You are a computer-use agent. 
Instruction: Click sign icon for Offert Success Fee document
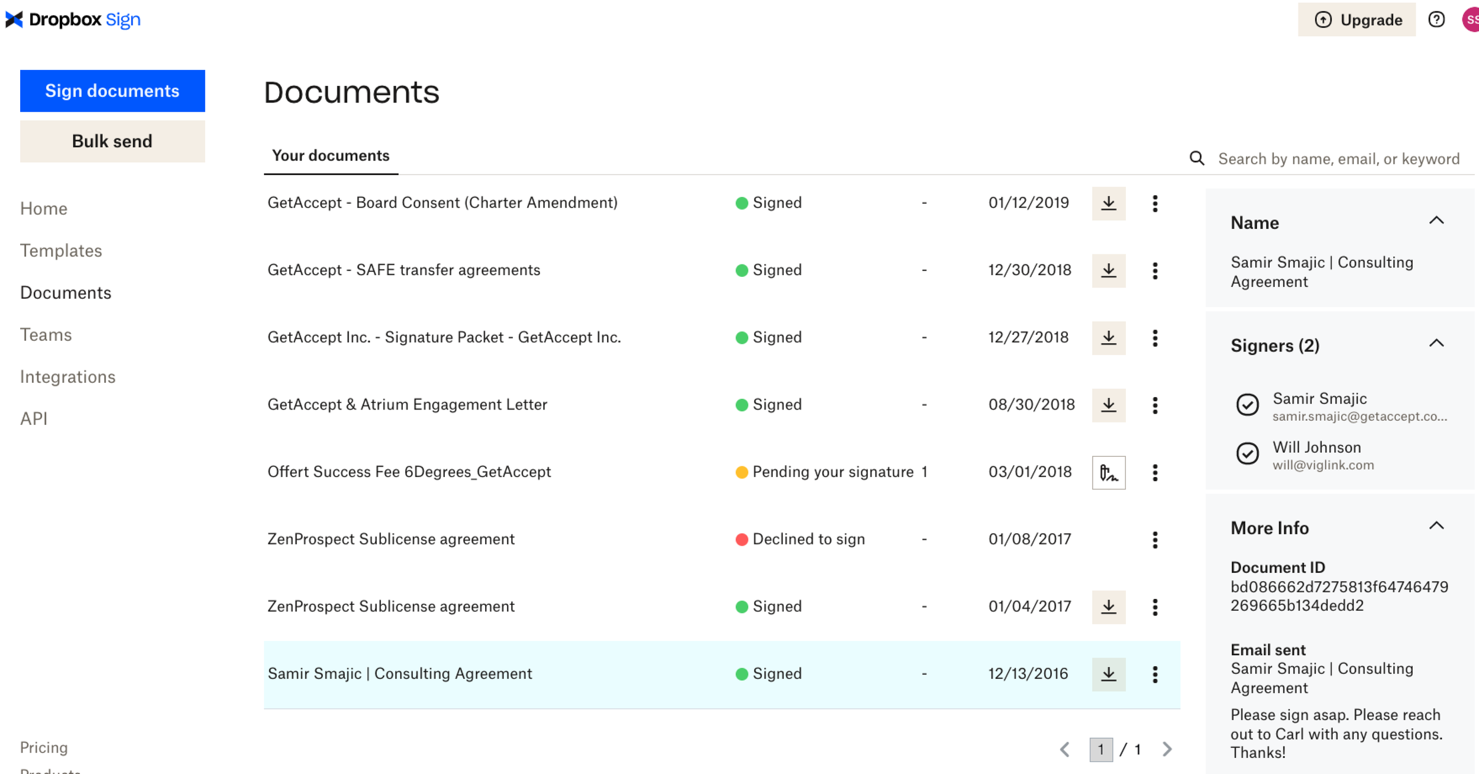pos(1109,473)
